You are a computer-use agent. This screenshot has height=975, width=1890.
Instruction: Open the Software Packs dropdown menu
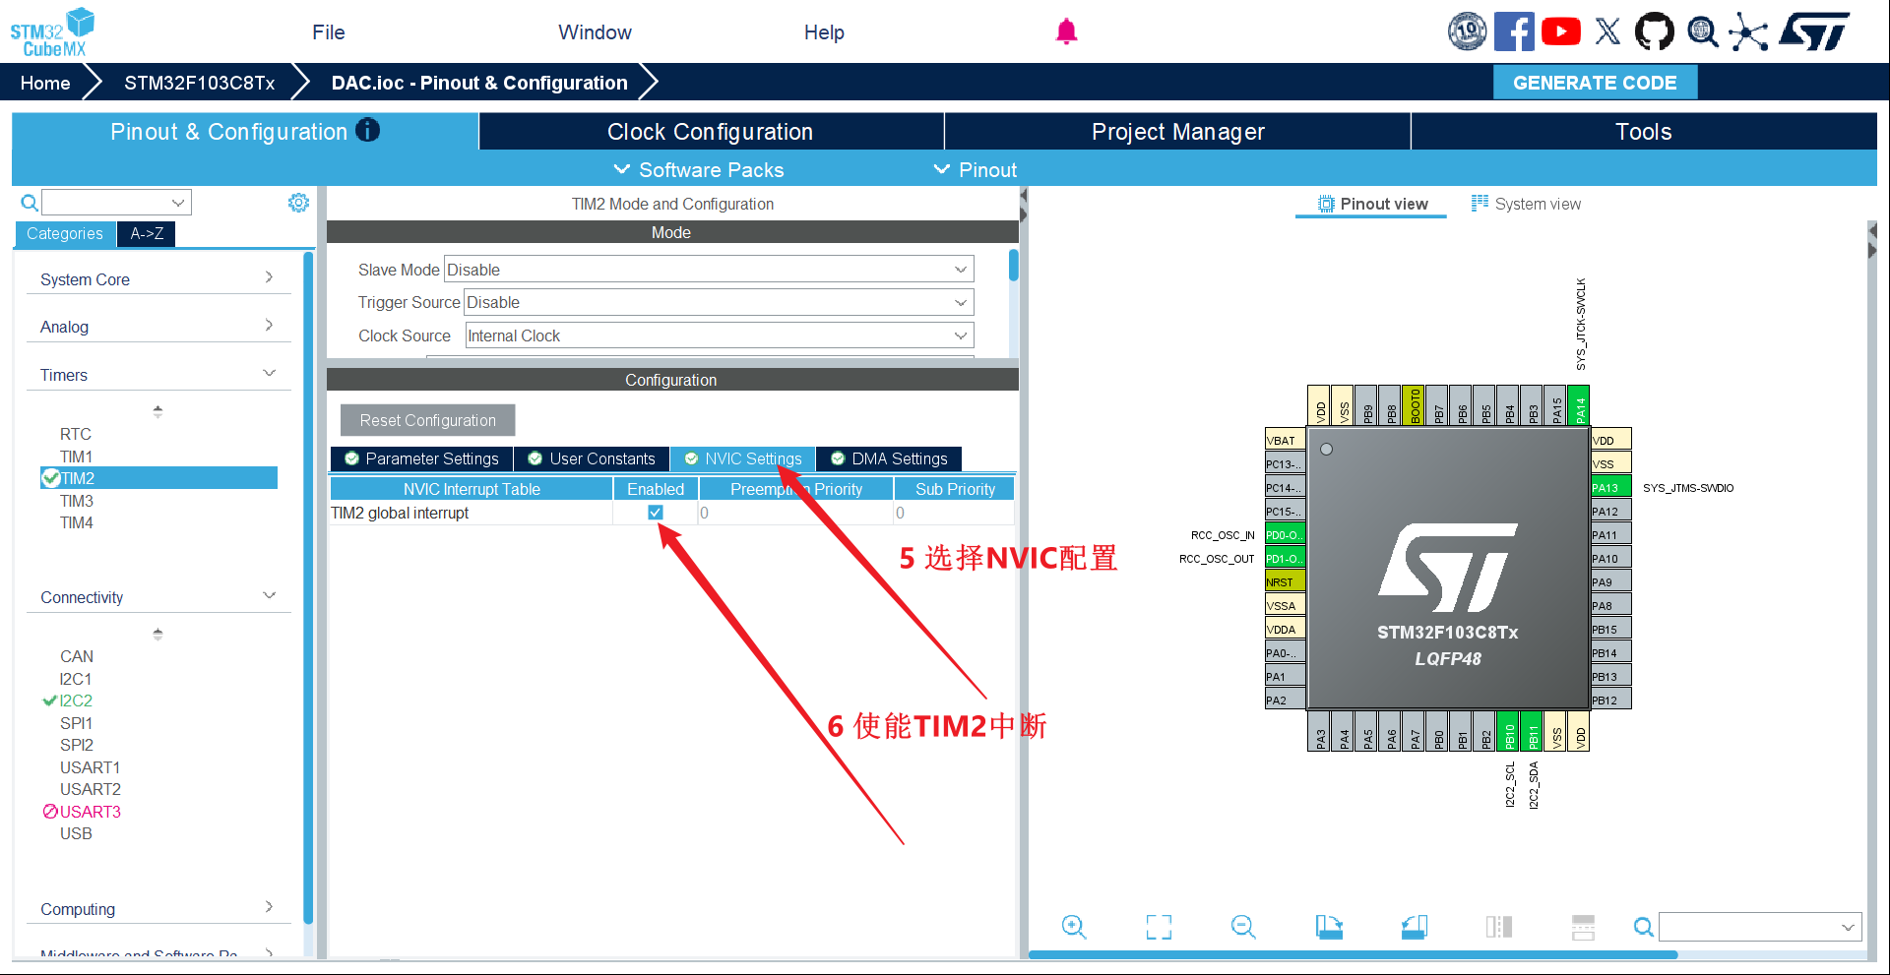coord(699,170)
